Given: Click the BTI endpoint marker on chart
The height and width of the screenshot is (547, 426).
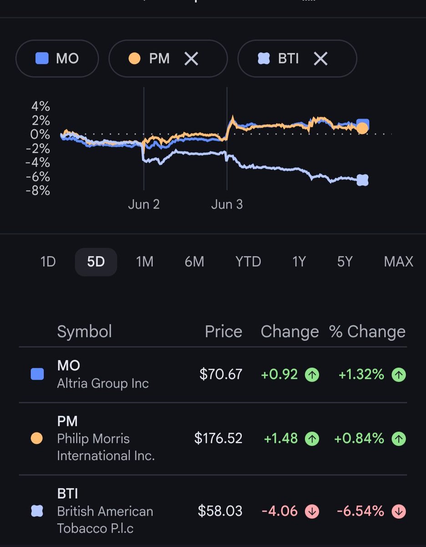Looking at the screenshot, I should coord(362,180).
